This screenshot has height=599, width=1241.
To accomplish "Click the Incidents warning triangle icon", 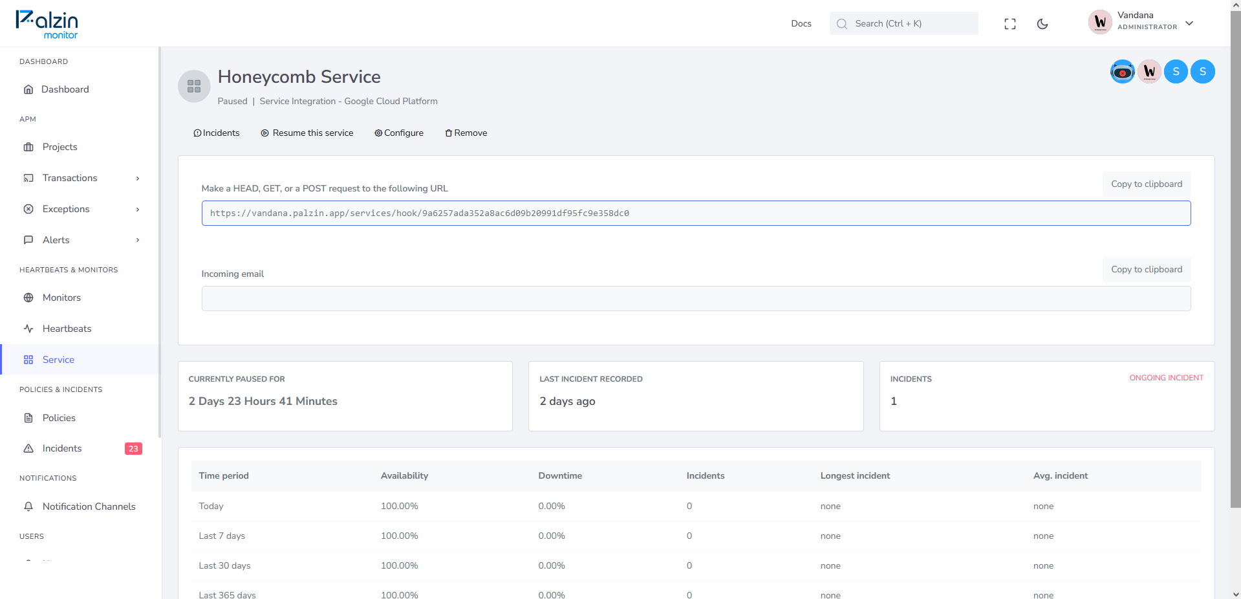I will tap(28, 448).
